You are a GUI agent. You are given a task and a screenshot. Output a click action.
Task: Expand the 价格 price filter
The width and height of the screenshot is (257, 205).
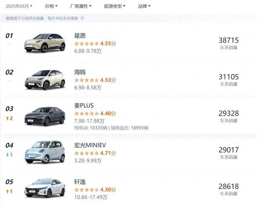51,6
